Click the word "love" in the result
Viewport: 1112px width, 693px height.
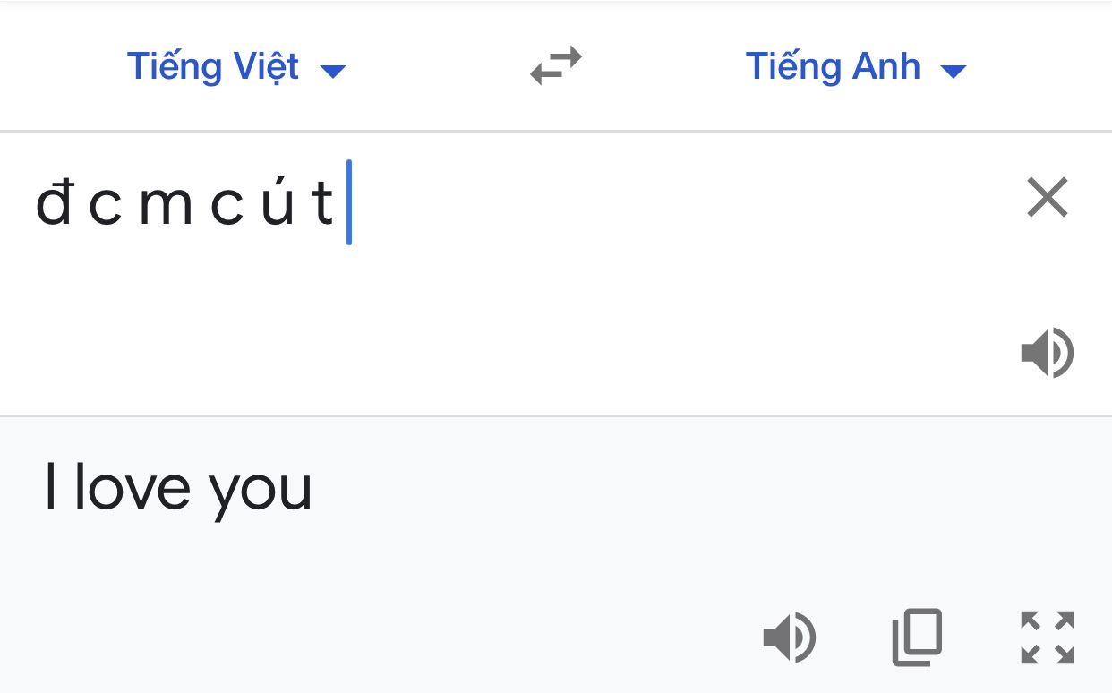[133, 487]
